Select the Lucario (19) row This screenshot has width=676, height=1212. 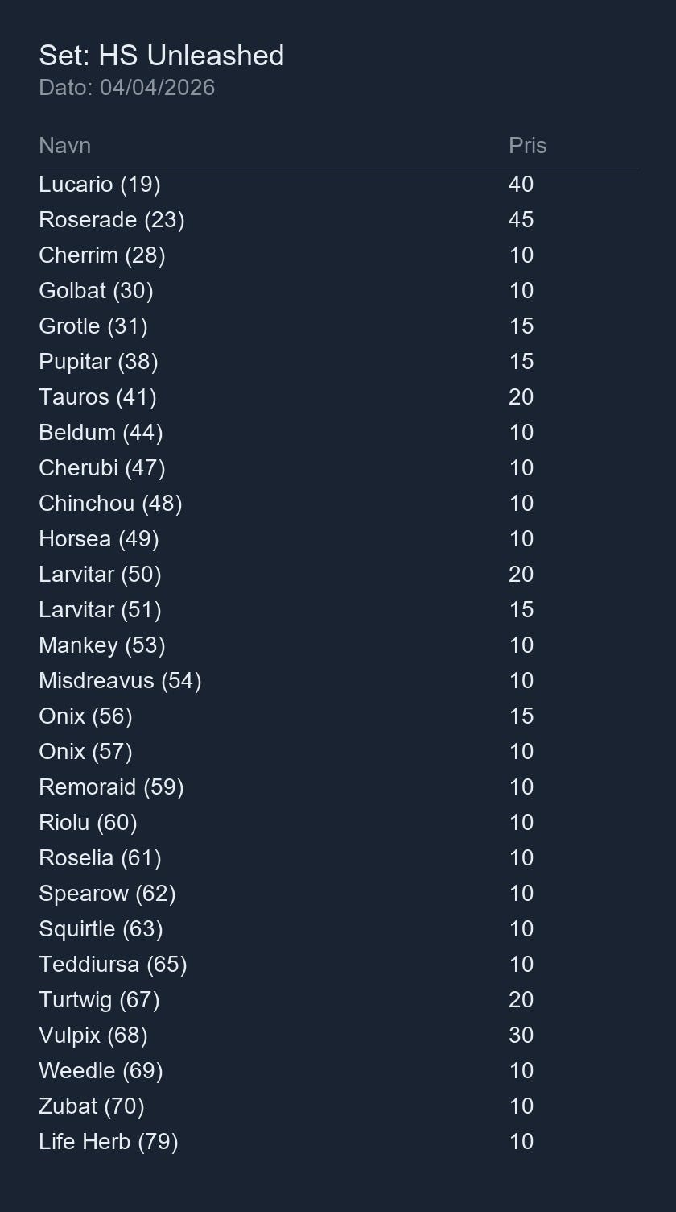(x=100, y=185)
